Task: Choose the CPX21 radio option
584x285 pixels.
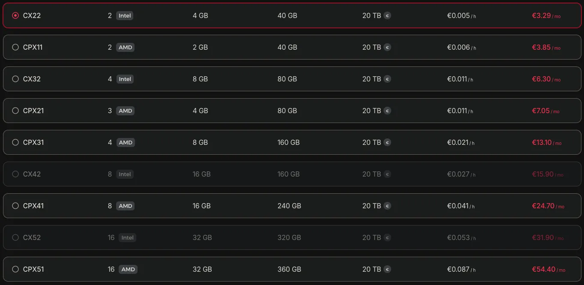Action: (15, 111)
